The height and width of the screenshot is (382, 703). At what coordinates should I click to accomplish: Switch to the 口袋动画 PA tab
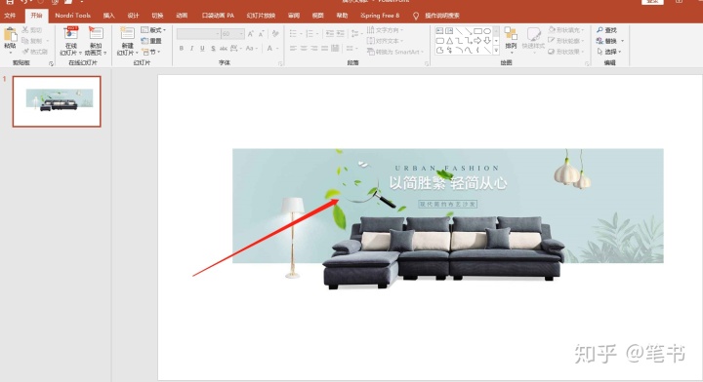(x=218, y=16)
